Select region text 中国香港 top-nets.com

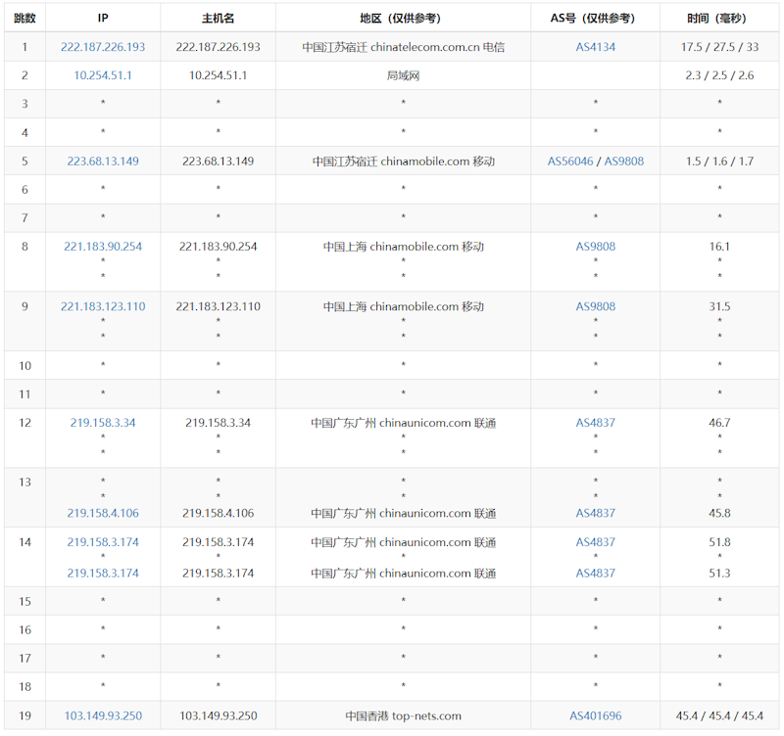tap(403, 715)
